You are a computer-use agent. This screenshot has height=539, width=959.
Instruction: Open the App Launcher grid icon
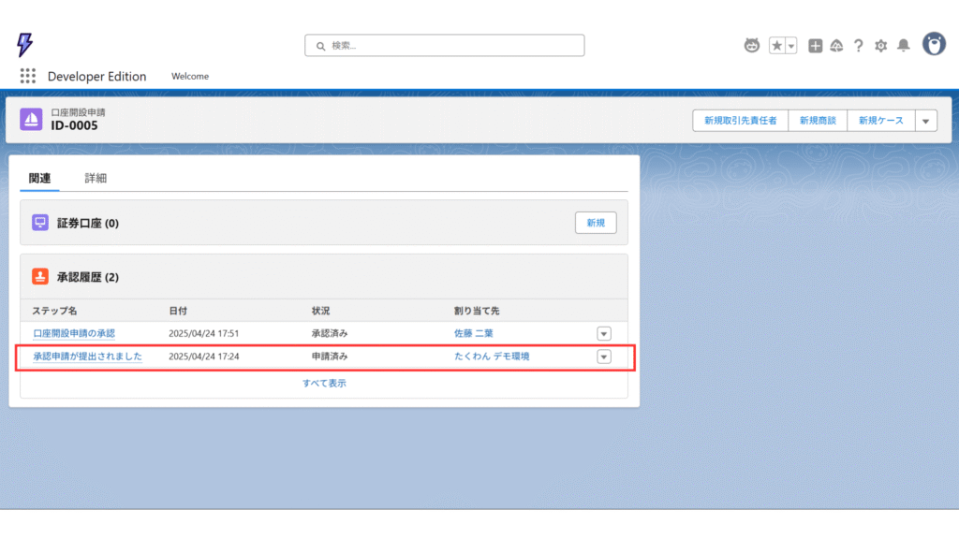click(x=27, y=76)
